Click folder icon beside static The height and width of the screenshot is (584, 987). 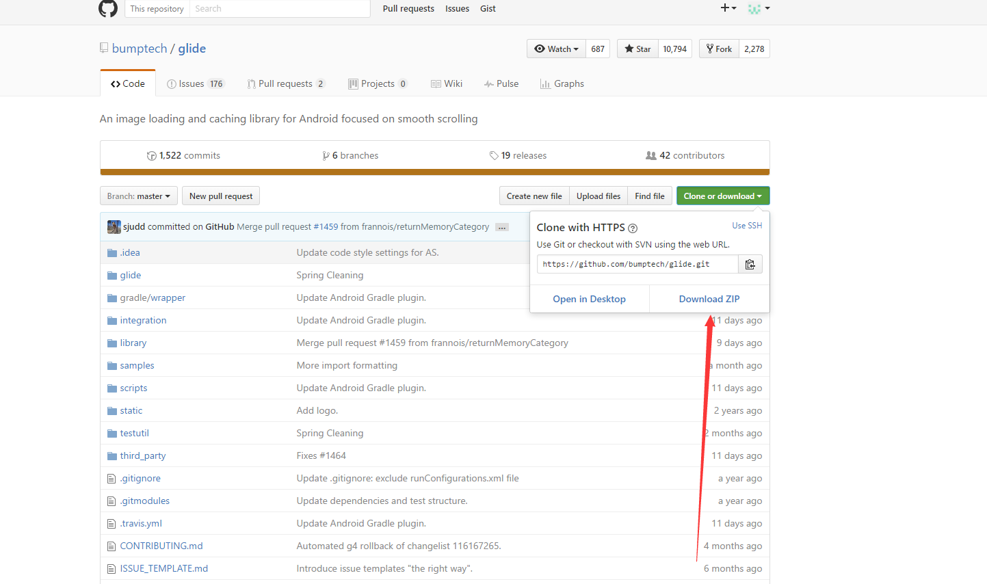111,411
